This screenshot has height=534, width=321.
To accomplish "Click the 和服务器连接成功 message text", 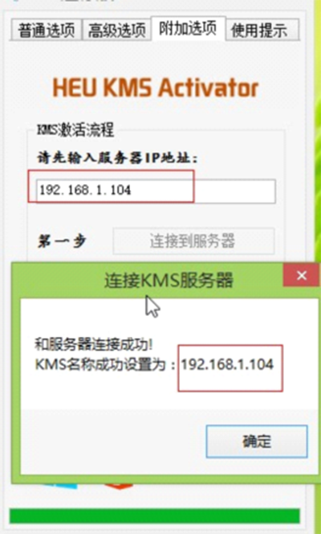I will 94,345.
